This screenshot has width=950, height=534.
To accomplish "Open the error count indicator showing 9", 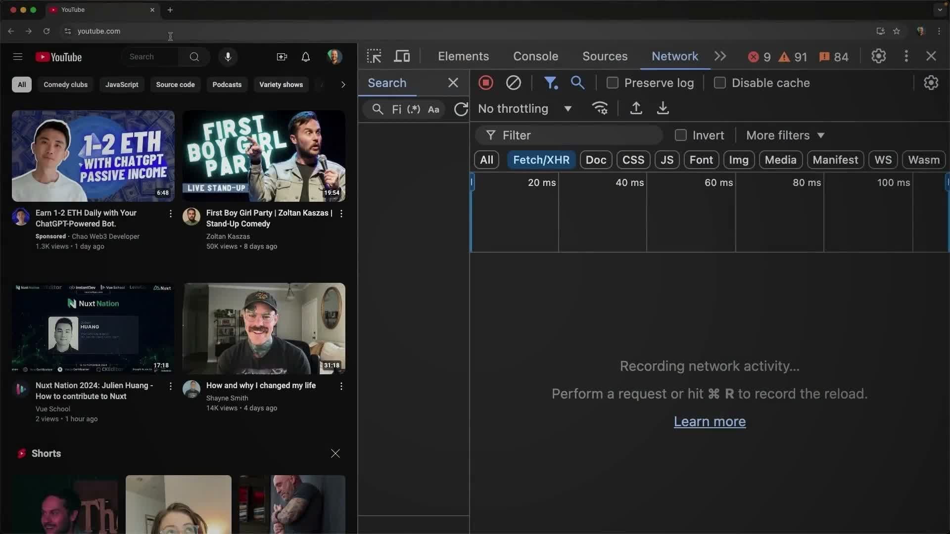I will click(760, 57).
